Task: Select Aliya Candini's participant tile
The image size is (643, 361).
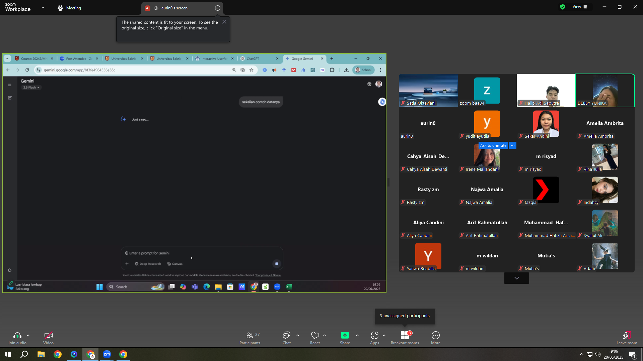Action: point(428,223)
